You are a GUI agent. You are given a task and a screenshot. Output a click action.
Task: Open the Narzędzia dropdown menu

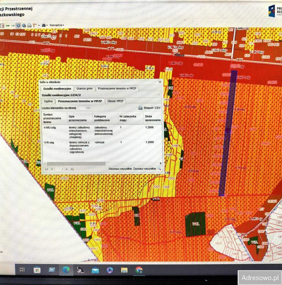(57, 25)
